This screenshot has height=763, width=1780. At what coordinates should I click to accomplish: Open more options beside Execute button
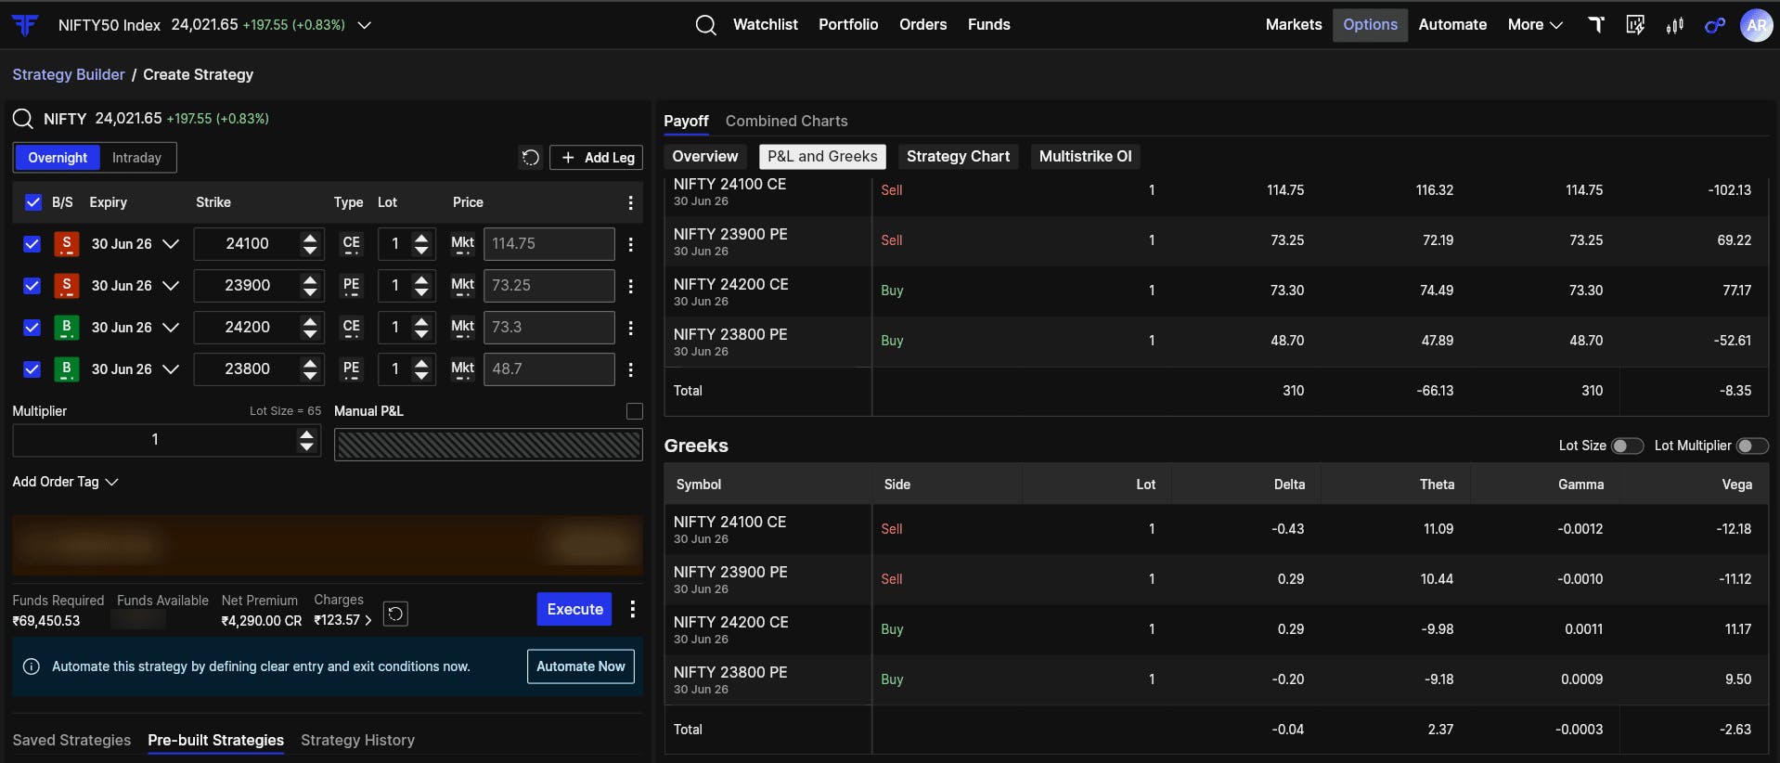pyautogui.click(x=633, y=609)
